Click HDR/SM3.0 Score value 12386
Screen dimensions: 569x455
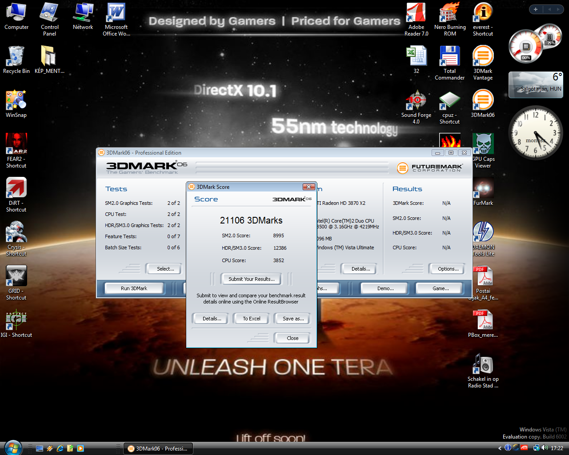pos(280,248)
